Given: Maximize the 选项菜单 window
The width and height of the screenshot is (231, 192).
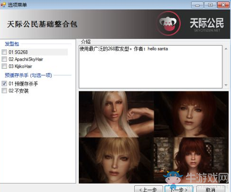Looking at the screenshot, I should tap(210, 5).
